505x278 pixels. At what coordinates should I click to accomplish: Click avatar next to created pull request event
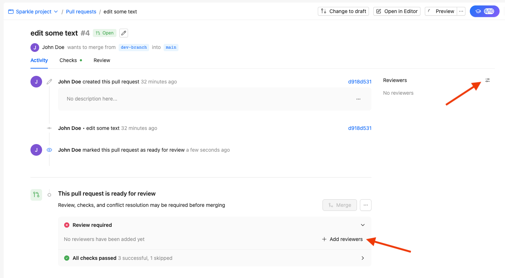click(x=36, y=82)
